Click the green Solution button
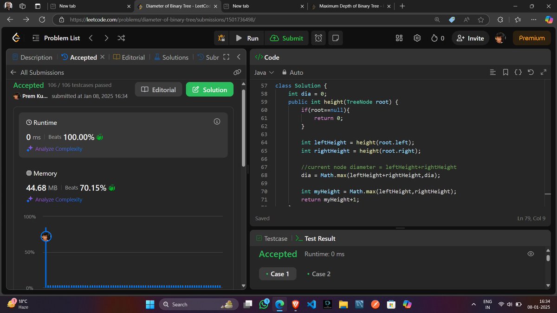This screenshot has height=313, width=557. pyautogui.click(x=209, y=89)
